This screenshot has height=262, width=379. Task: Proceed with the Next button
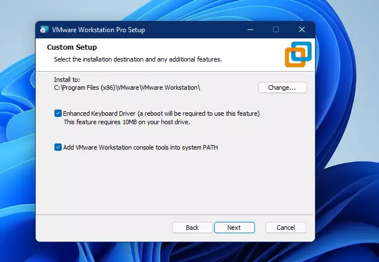[234, 228]
